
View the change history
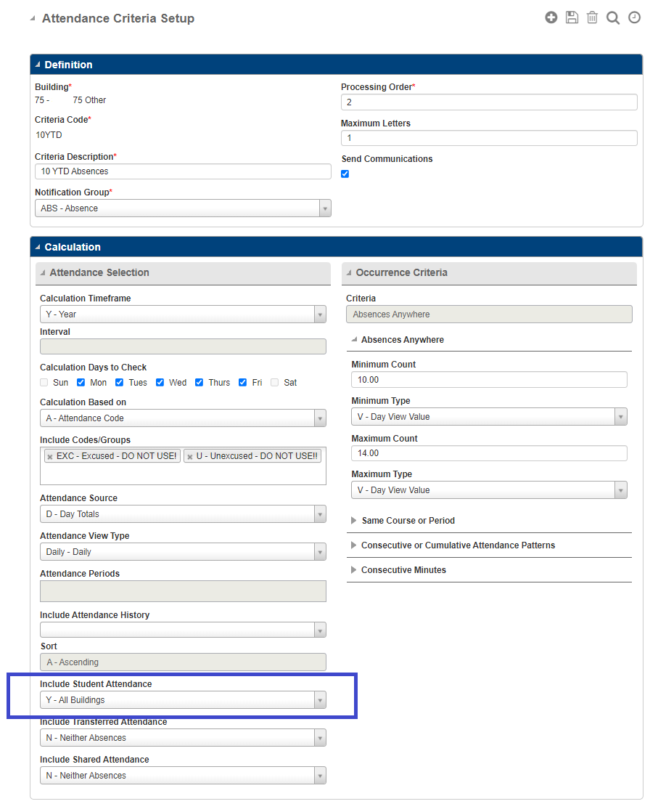[634, 17]
